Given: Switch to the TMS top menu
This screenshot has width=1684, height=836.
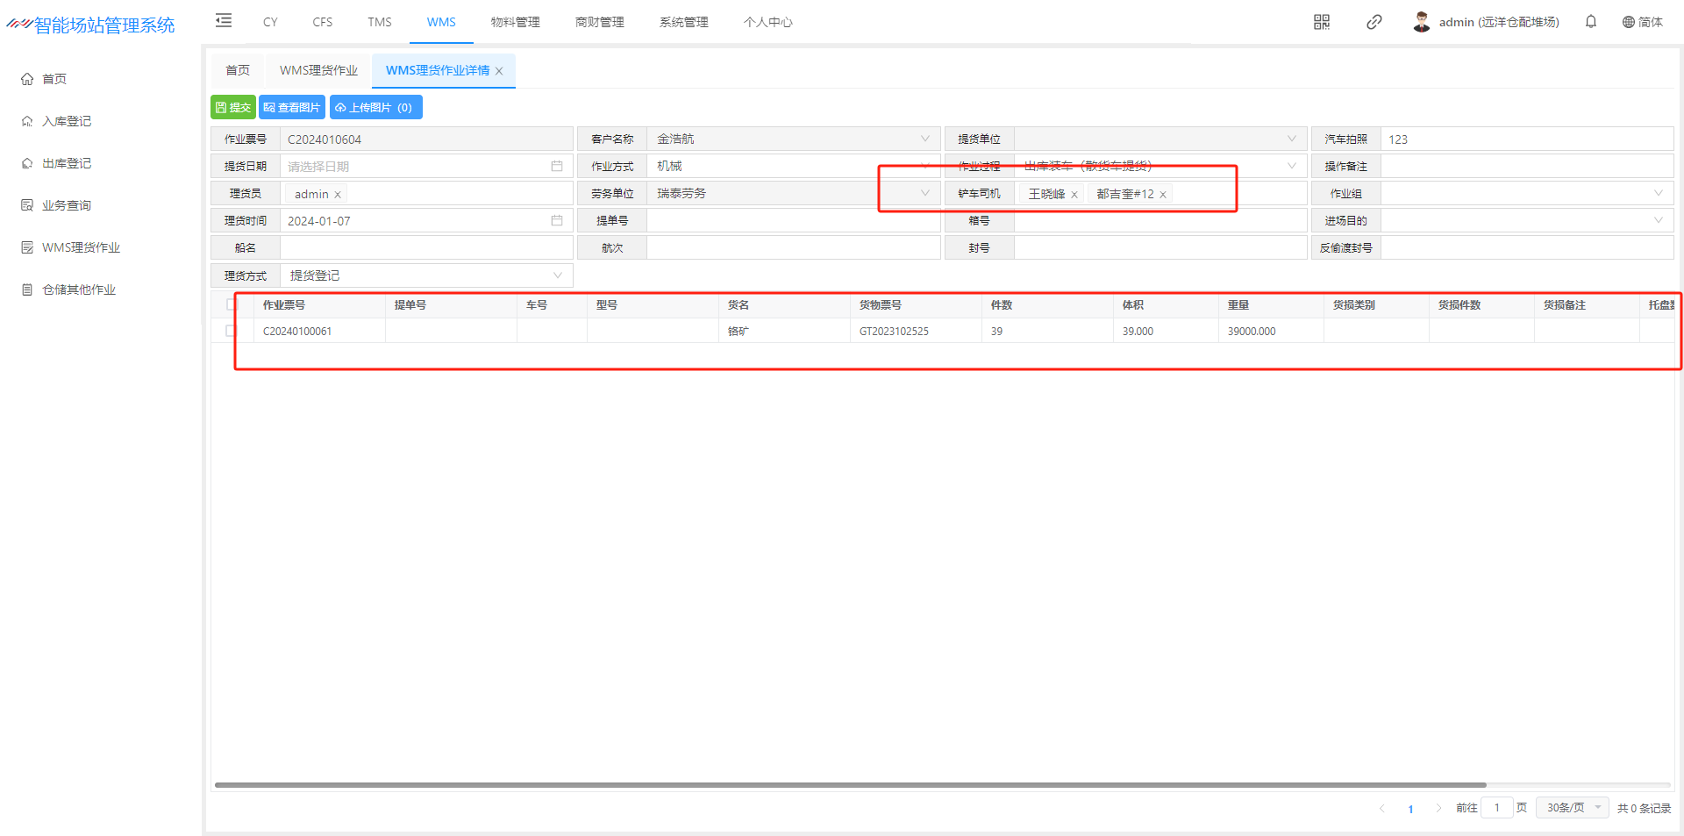Looking at the screenshot, I should point(379,22).
